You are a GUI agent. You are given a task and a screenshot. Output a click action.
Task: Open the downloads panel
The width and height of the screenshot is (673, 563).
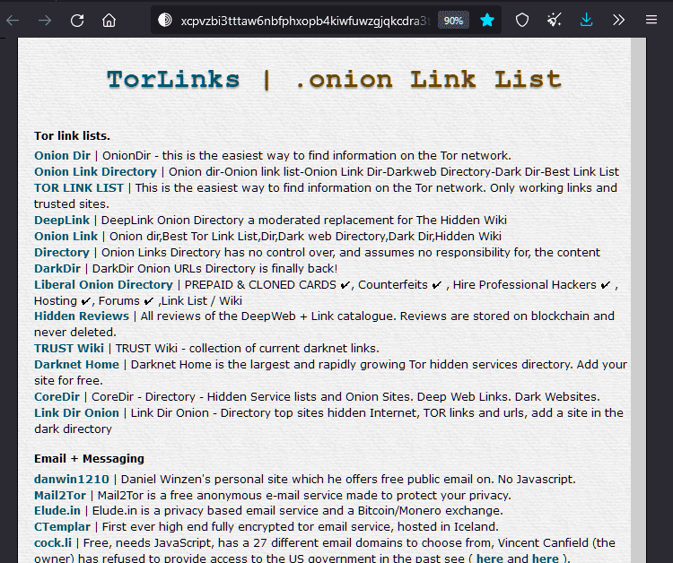click(x=586, y=20)
